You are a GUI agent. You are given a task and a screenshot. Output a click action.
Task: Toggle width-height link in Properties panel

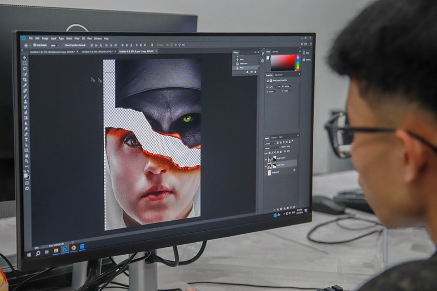[279, 87]
